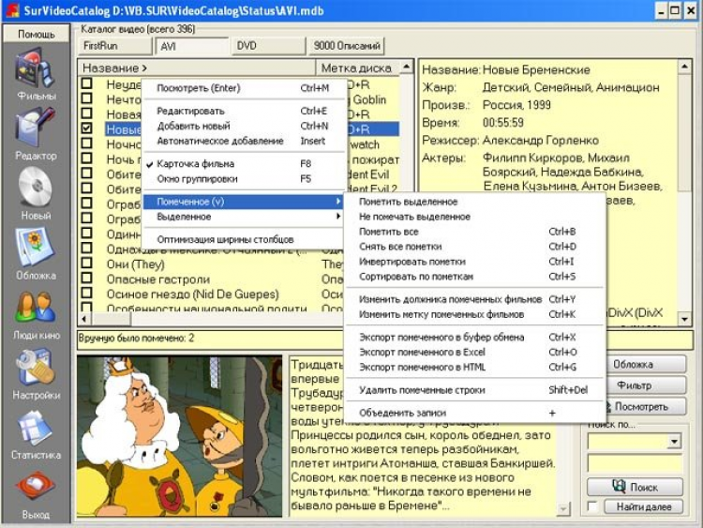
Task: Choose Удалить помеченные строки
Action: 474,390
